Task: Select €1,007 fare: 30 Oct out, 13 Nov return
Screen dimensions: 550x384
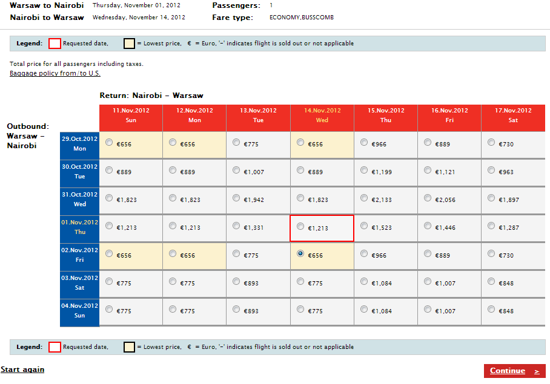Action: 236,170
